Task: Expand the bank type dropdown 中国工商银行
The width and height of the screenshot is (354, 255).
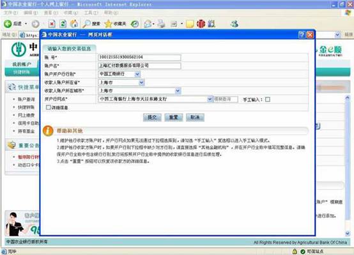Action: point(137,74)
